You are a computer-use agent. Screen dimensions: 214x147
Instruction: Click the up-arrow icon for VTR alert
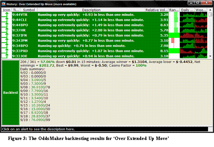[5, 14]
